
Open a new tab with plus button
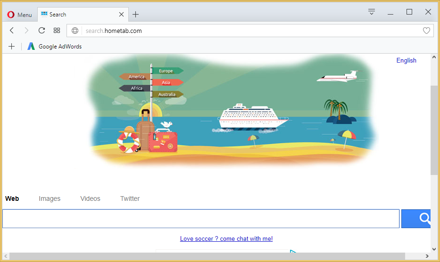[135, 14]
